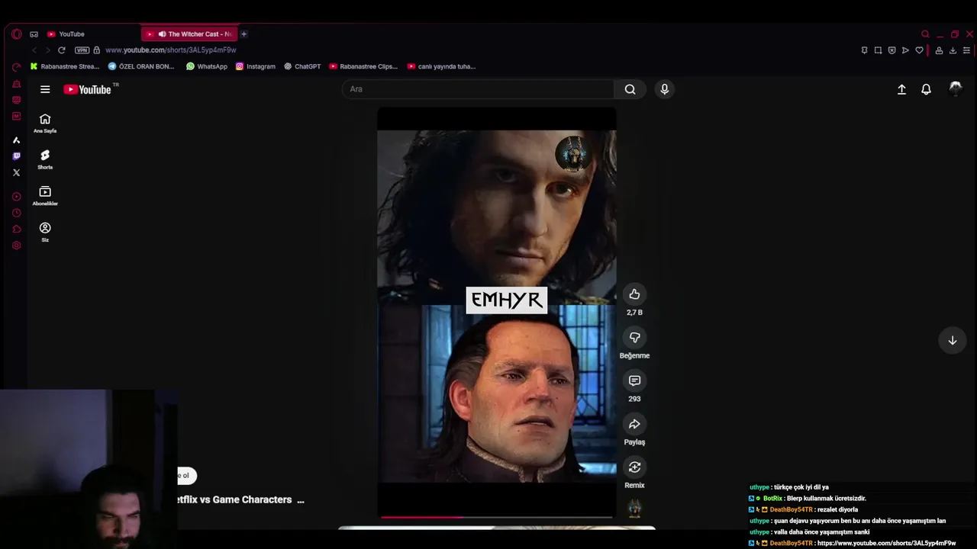Click the YouTube create upload icon
The image size is (977, 549).
(x=901, y=89)
